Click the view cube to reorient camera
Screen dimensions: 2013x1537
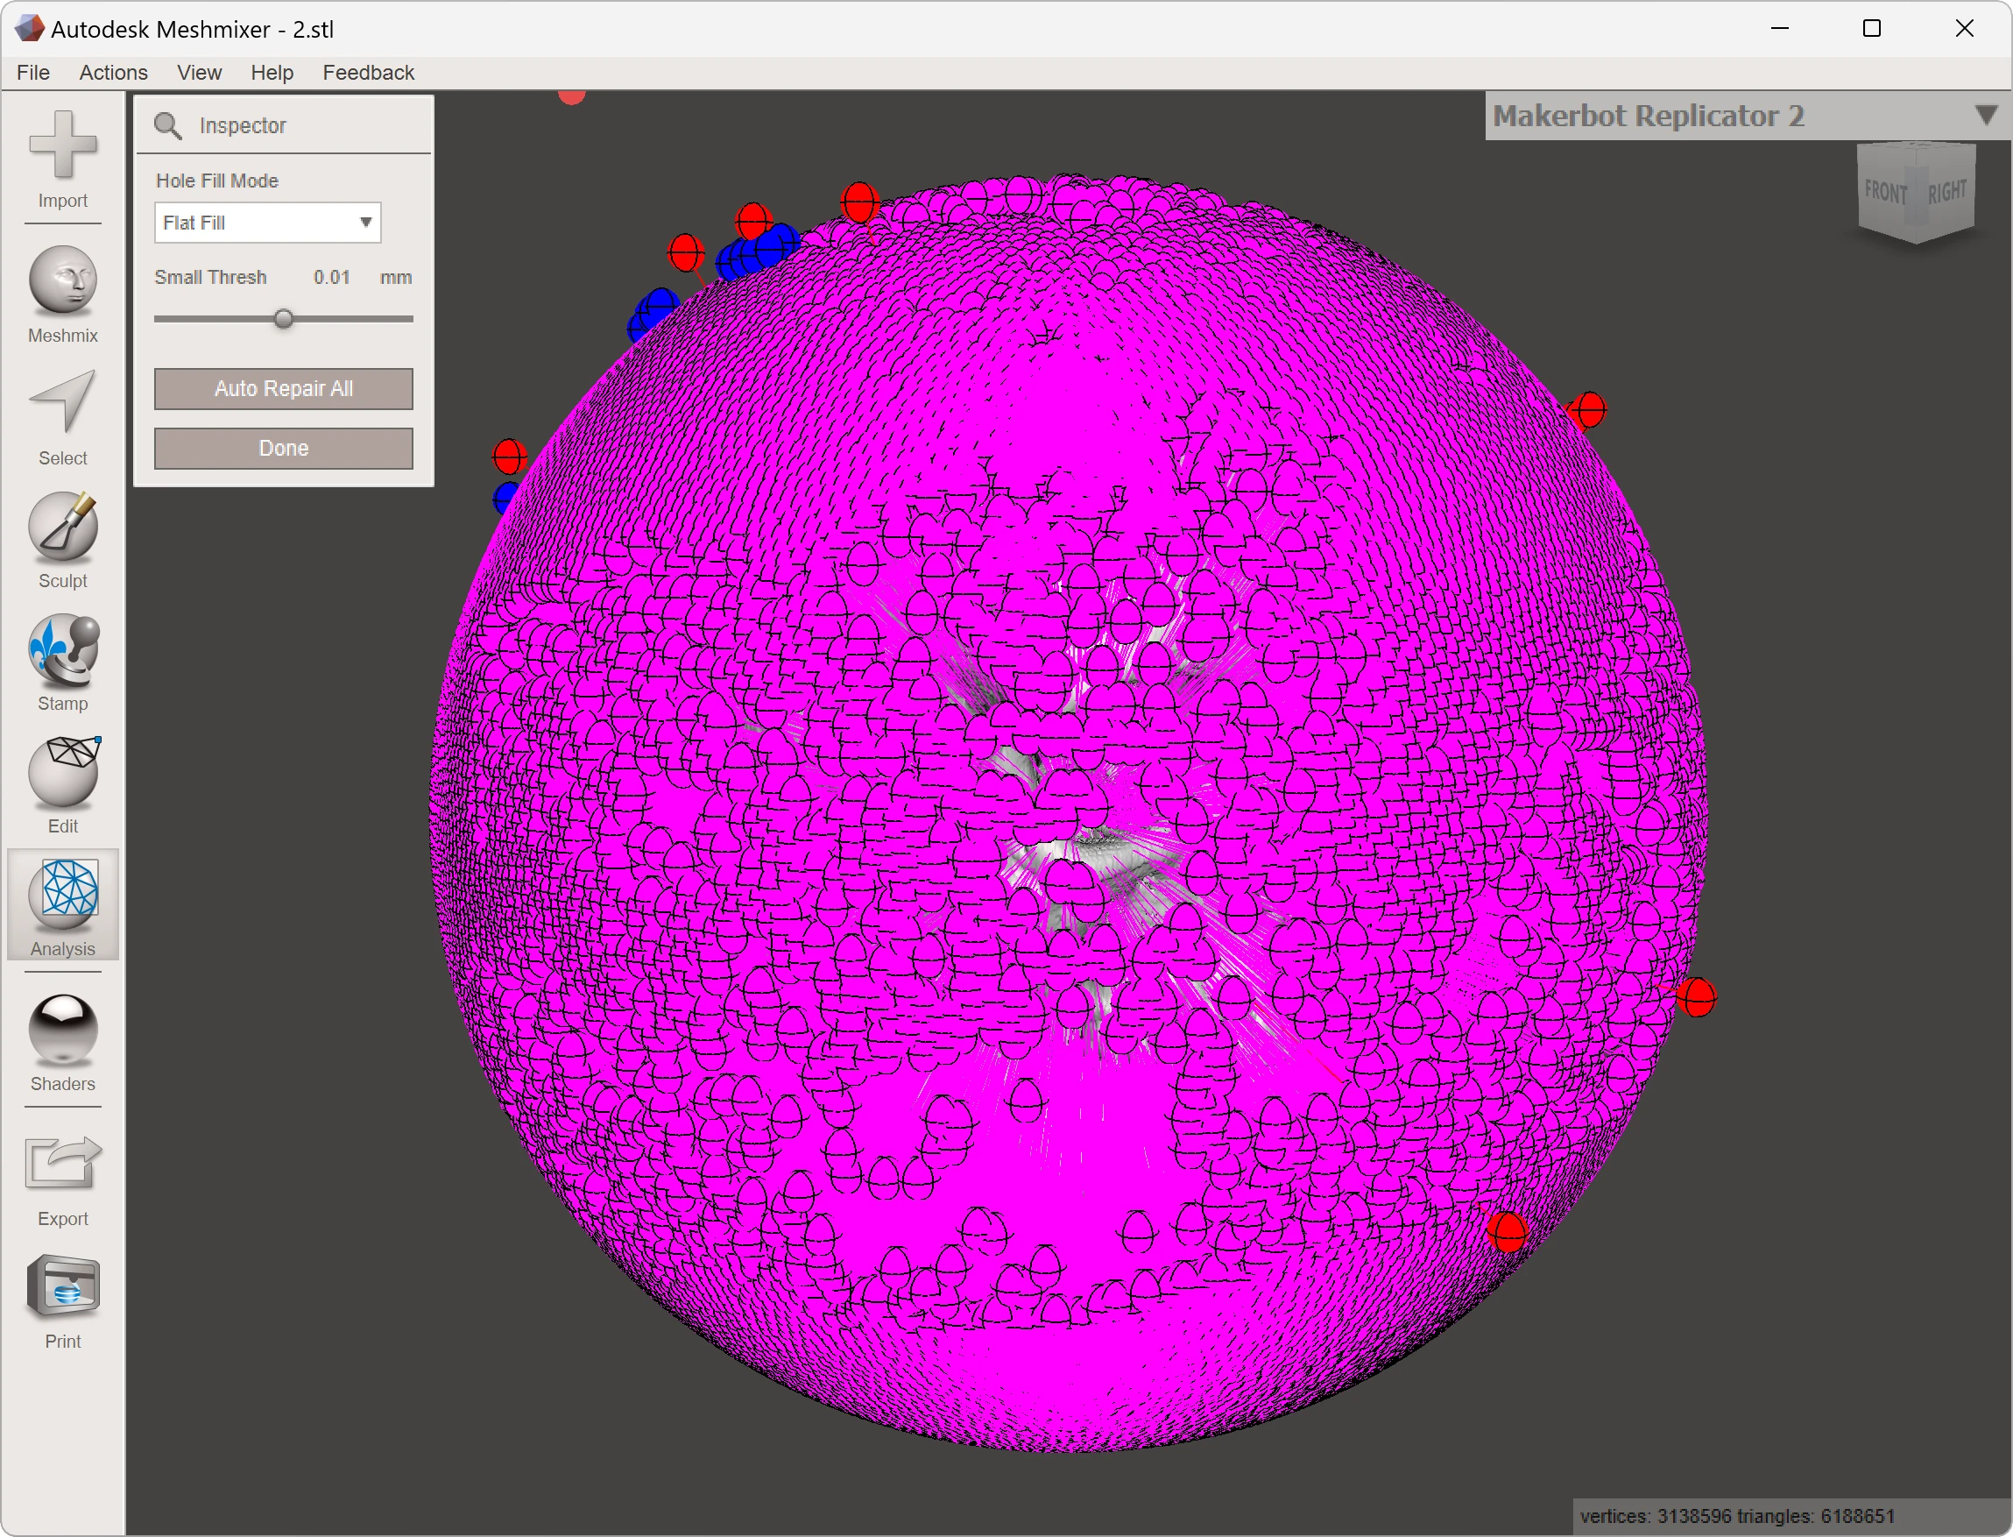tap(1913, 192)
